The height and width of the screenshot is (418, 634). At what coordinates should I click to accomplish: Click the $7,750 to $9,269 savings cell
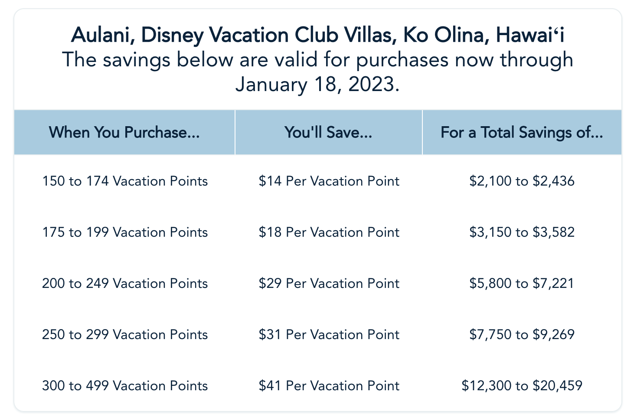click(x=522, y=334)
